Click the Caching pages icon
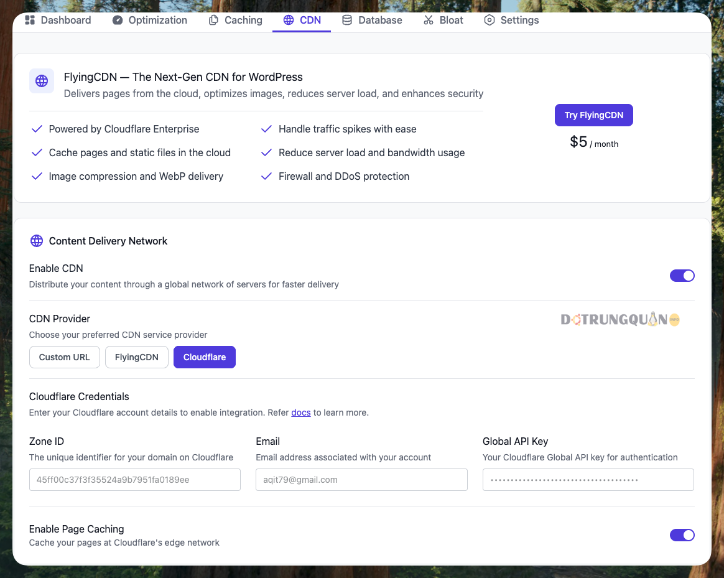Screen dimensions: 724x578 (x=213, y=20)
